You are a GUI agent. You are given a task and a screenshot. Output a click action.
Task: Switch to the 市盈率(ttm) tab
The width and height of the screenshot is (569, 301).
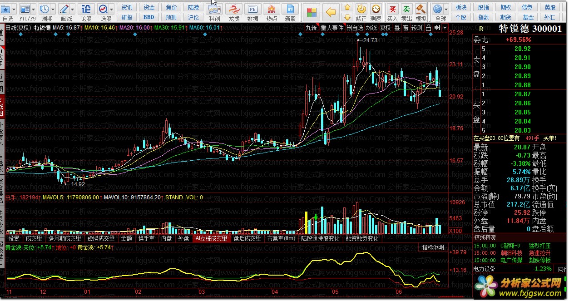[x=281, y=238]
